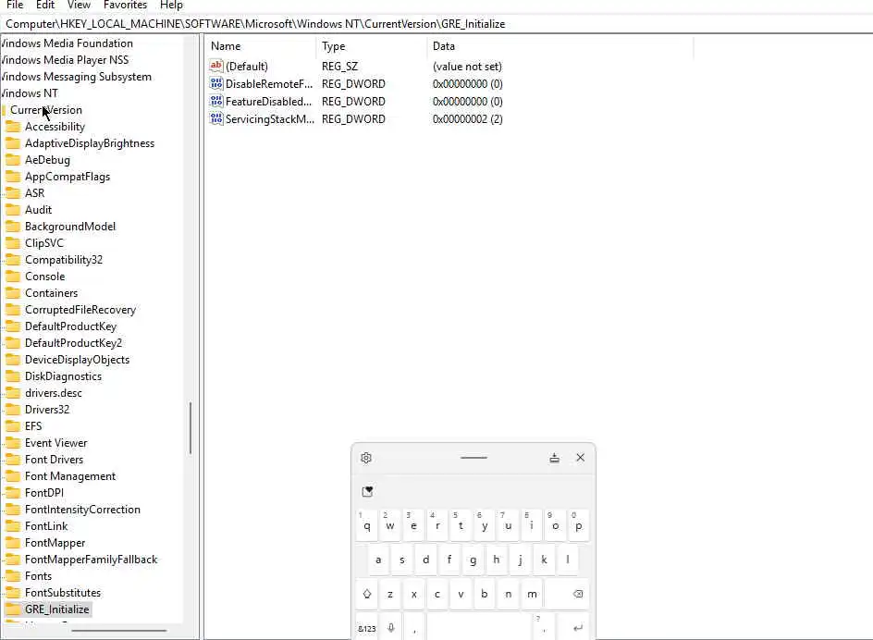Select the DeviceDisplayObjects key
This screenshot has height=640, width=873.
[77, 360]
